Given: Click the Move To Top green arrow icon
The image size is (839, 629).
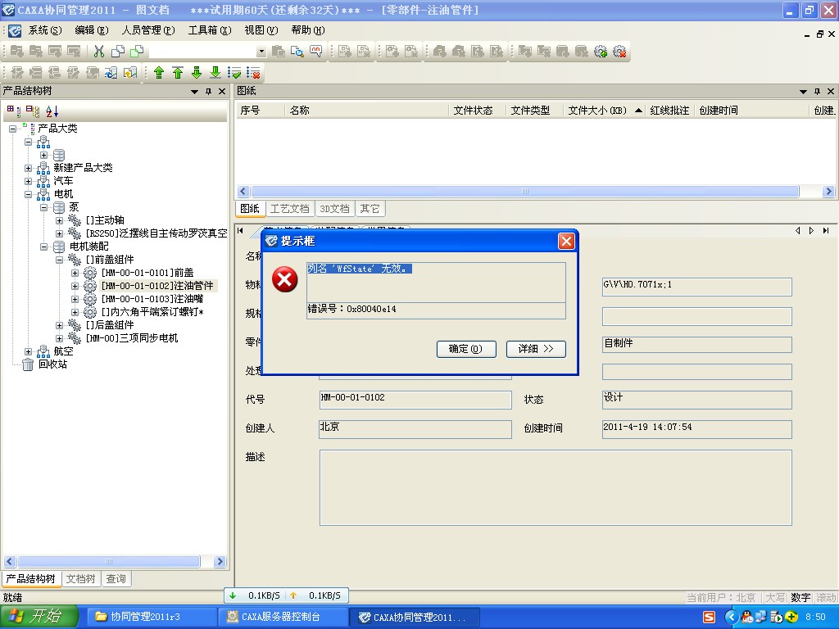Looking at the screenshot, I should 178,72.
